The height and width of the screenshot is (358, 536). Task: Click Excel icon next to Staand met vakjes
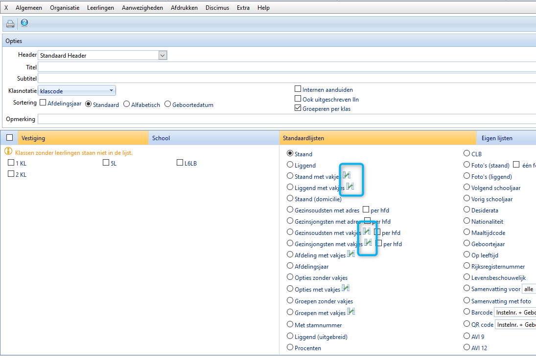pos(347,175)
